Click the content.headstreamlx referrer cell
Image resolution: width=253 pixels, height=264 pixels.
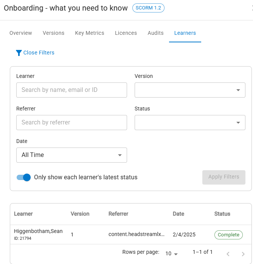[137, 234]
